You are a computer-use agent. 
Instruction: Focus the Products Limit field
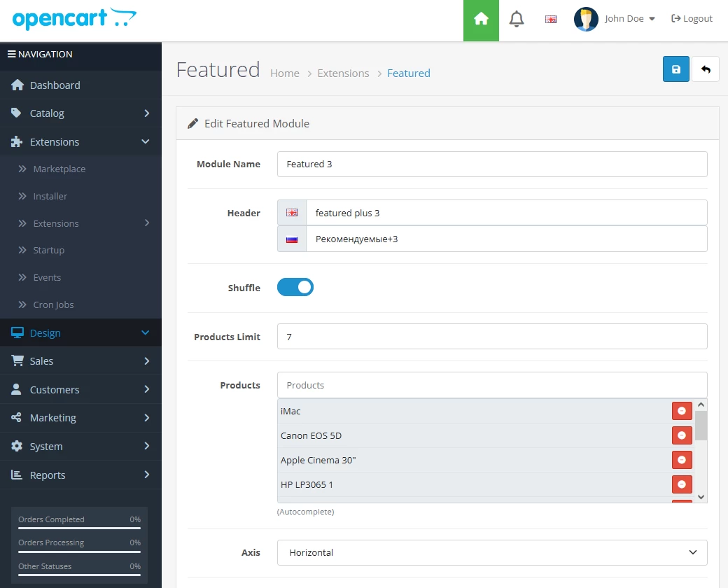click(x=492, y=336)
